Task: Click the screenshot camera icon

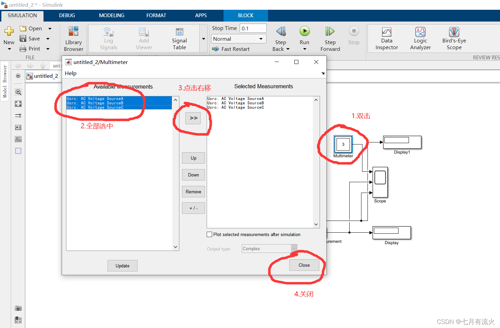Action: (x=18, y=308)
